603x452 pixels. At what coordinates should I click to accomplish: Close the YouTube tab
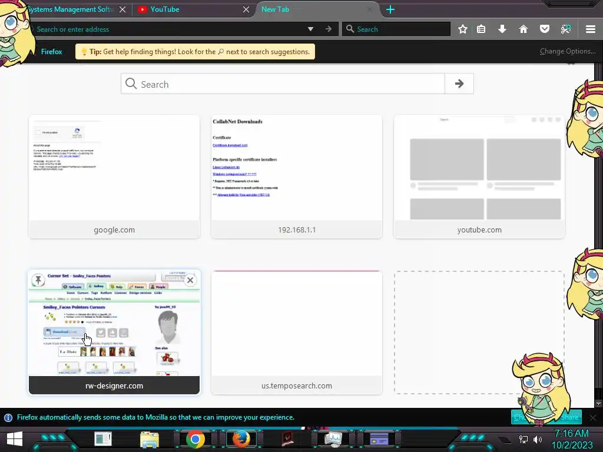[x=246, y=9]
